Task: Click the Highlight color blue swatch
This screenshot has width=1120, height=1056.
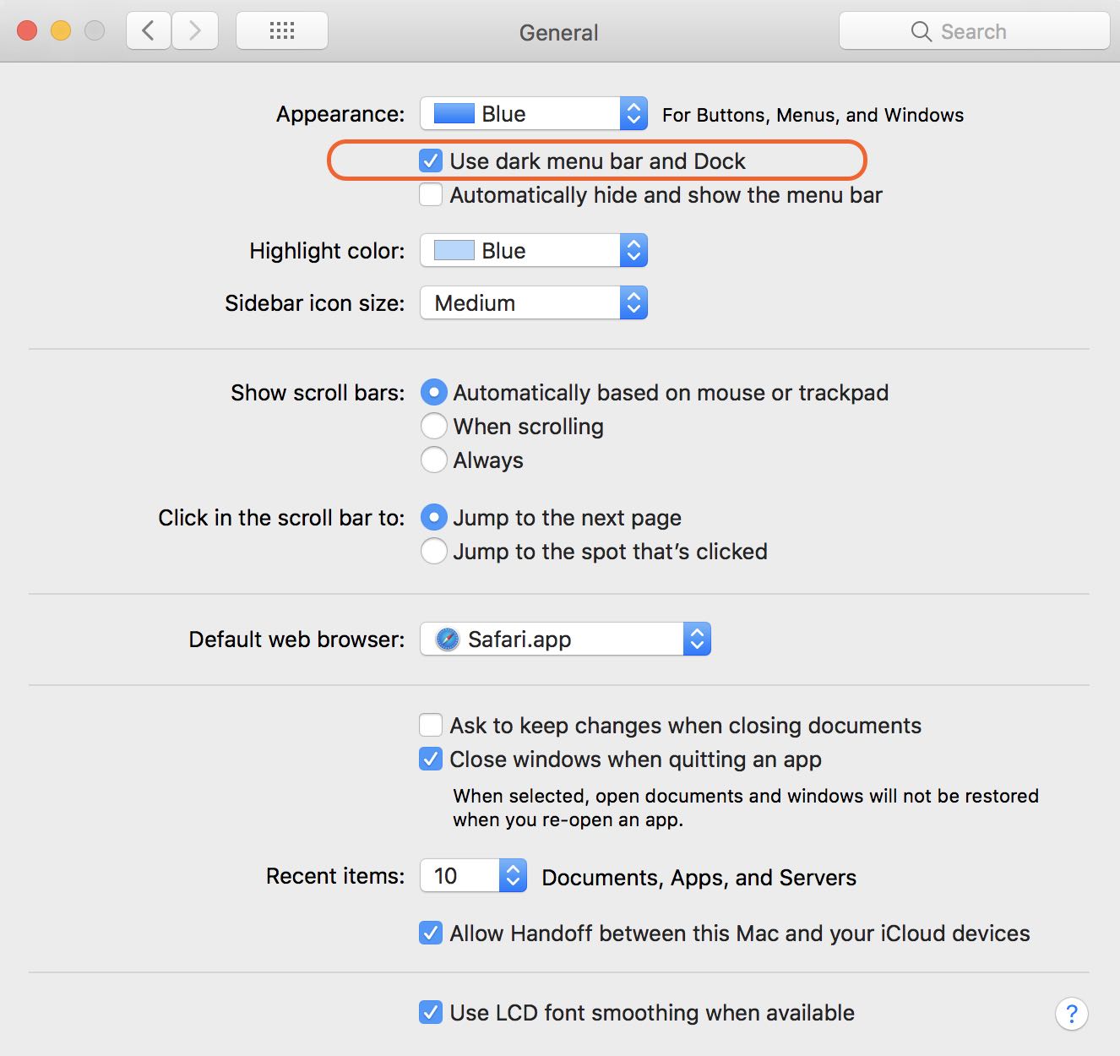Action: (454, 251)
